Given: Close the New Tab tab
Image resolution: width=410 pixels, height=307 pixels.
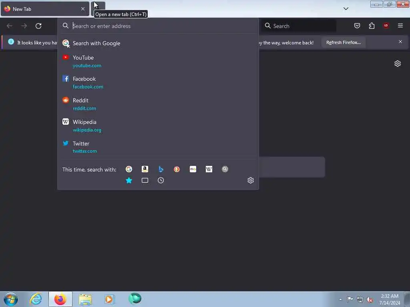Looking at the screenshot, I should pyautogui.click(x=83, y=9).
